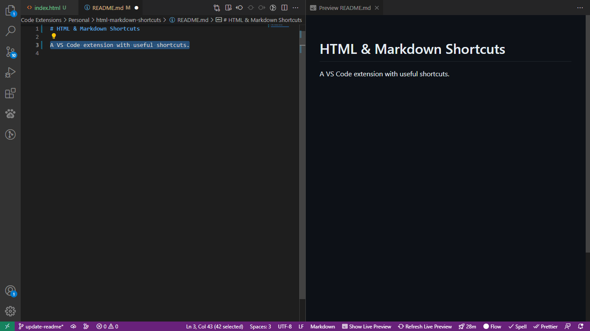Change file encoding via UTF-8
The height and width of the screenshot is (331, 590).
285,326
